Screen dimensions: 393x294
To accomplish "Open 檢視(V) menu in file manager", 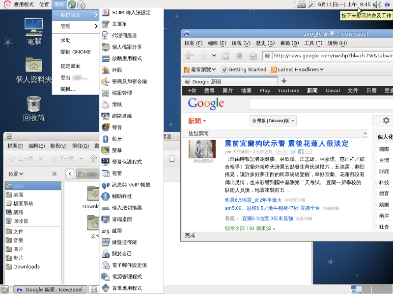I will tap(58, 146).
